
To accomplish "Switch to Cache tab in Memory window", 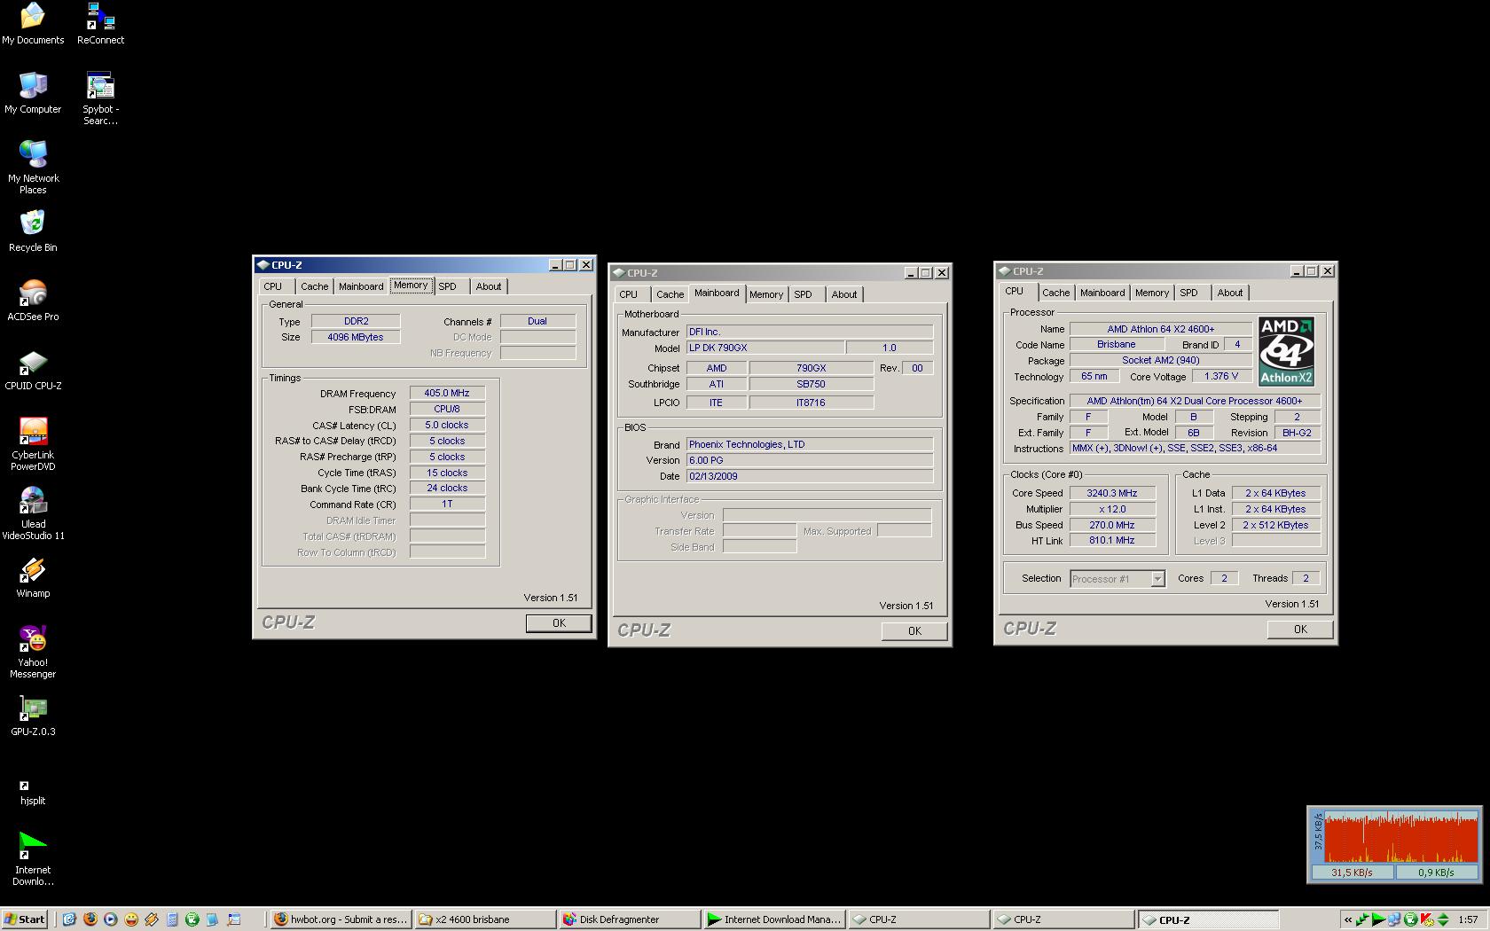I will coord(314,286).
